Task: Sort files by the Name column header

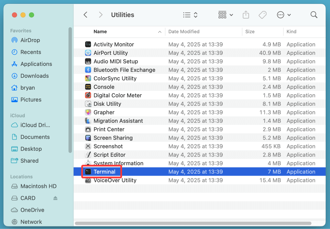Action: 100,31
